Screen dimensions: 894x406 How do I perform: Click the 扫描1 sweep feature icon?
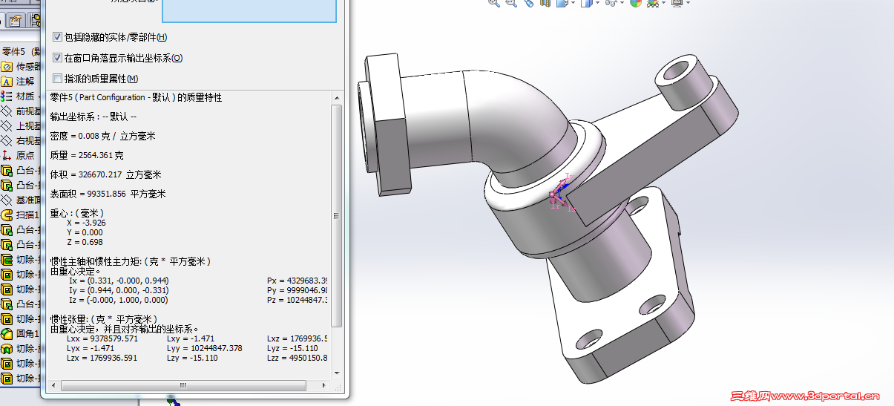click(x=7, y=215)
